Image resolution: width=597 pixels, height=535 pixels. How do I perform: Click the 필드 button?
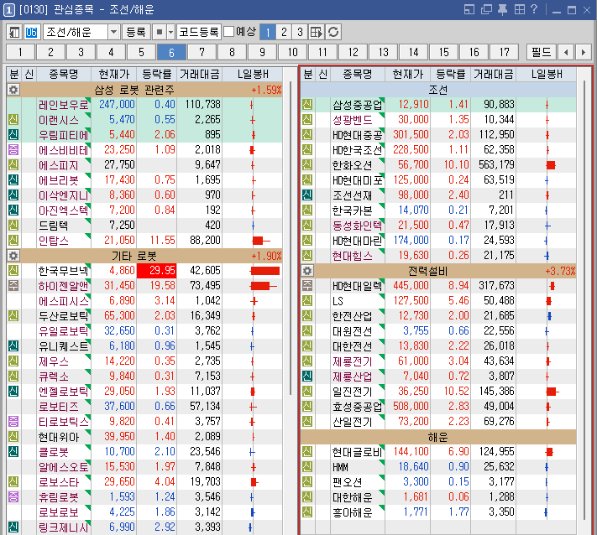pos(541,52)
